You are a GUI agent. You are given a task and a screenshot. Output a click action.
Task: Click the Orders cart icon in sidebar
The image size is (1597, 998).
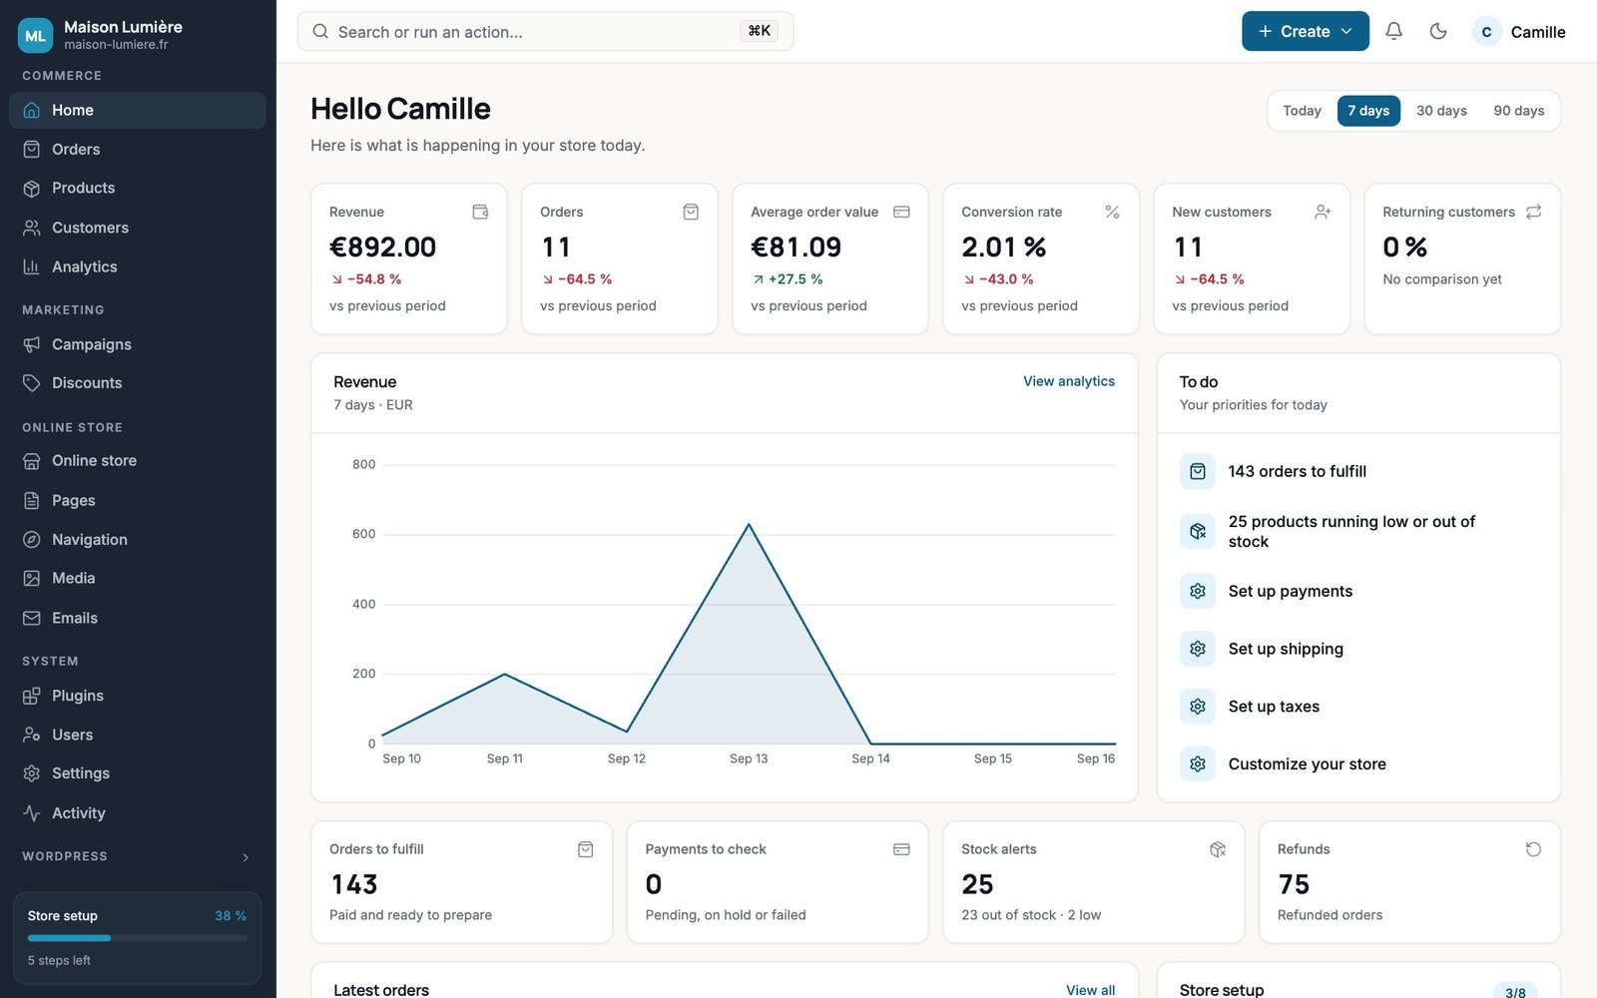pyautogui.click(x=32, y=149)
